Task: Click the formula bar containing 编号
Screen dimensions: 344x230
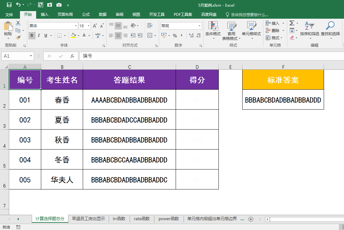Action: coord(211,56)
